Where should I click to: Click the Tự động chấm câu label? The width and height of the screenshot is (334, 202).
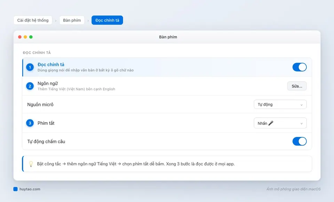tap(46, 142)
